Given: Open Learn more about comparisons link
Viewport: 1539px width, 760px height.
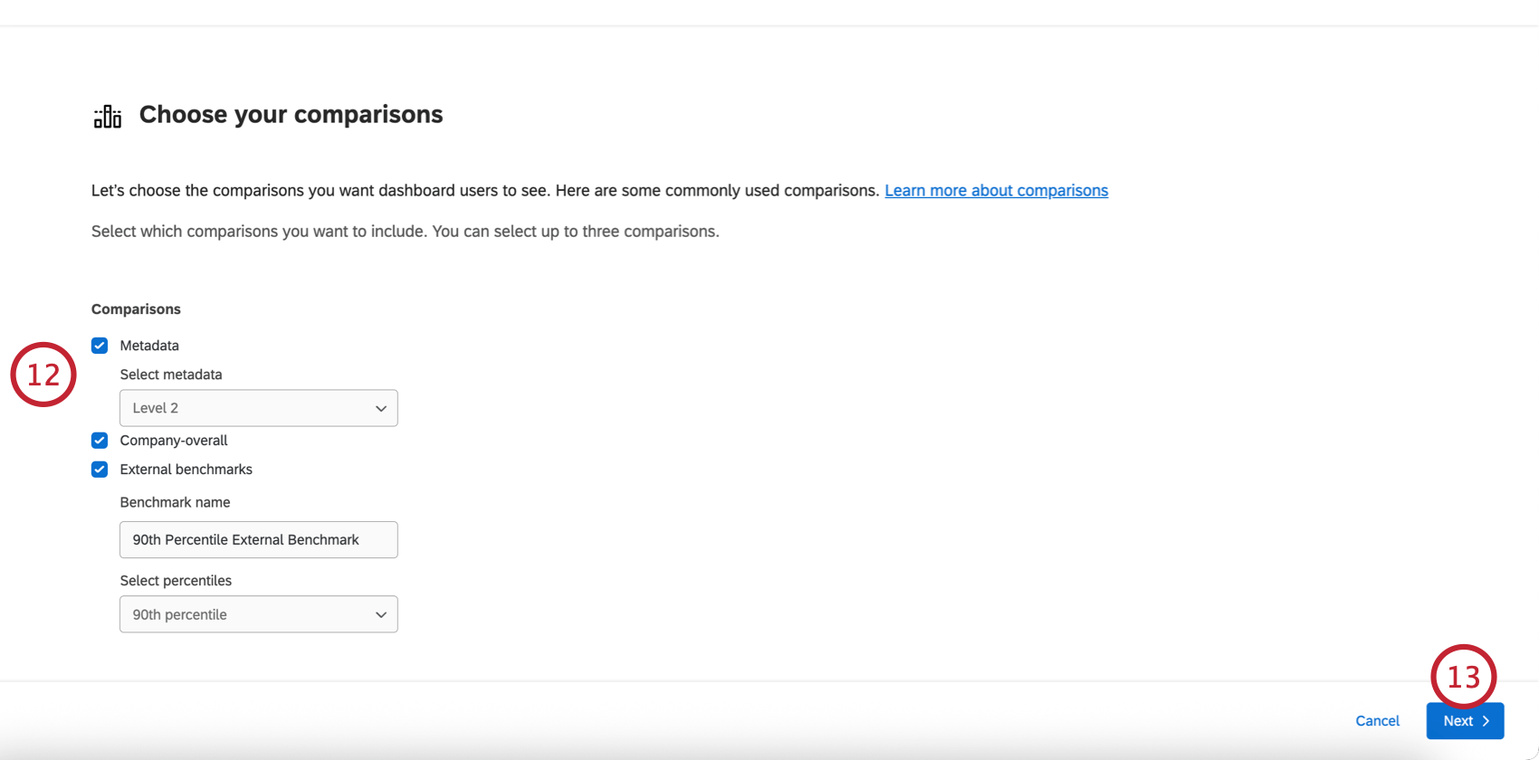Looking at the screenshot, I should [x=996, y=191].
